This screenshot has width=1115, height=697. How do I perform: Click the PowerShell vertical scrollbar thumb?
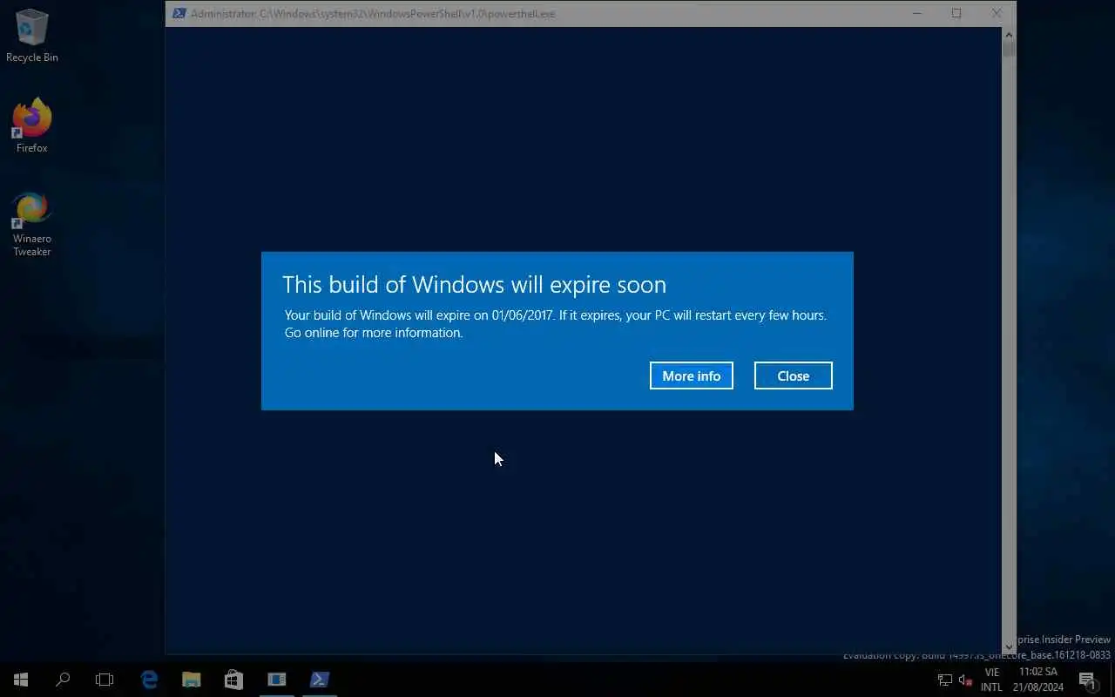[x=1009, y=50]
